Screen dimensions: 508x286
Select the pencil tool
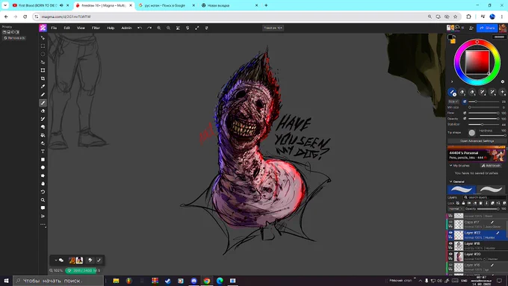(43, 95)
